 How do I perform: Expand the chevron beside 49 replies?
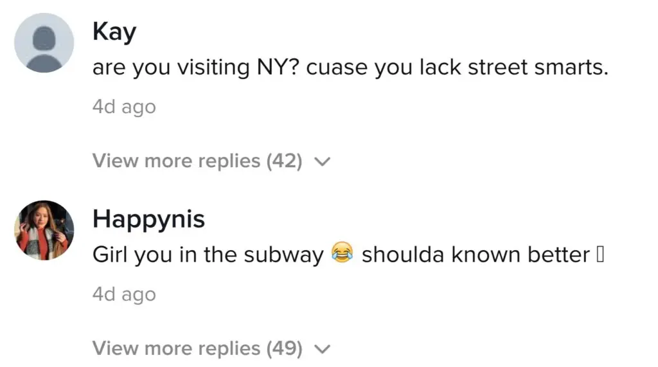pyautogui.click(x=322, y=349)
